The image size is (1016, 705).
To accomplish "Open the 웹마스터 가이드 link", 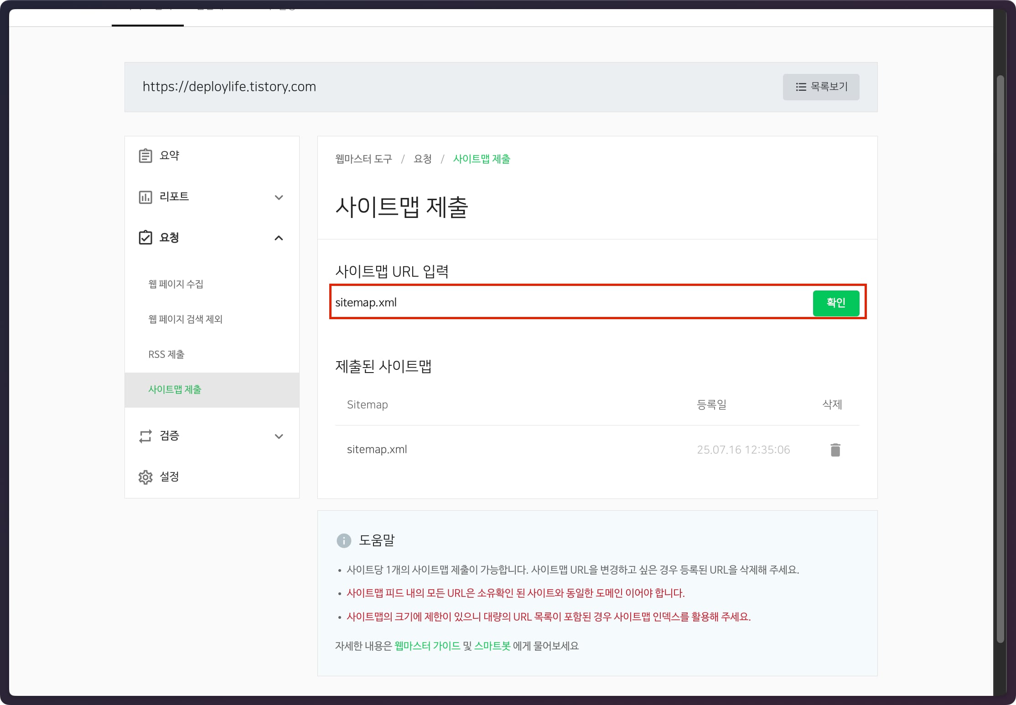I will click(x=427, y=646).
